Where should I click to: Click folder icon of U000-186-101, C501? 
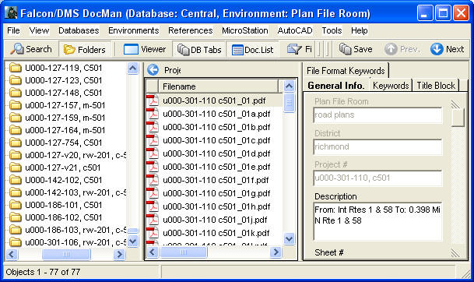tap(15, 205)
